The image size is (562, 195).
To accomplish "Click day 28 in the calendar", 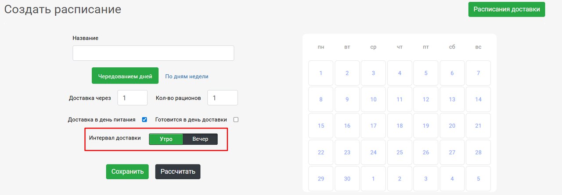I will pyautogui.click(x=478, y=152).
